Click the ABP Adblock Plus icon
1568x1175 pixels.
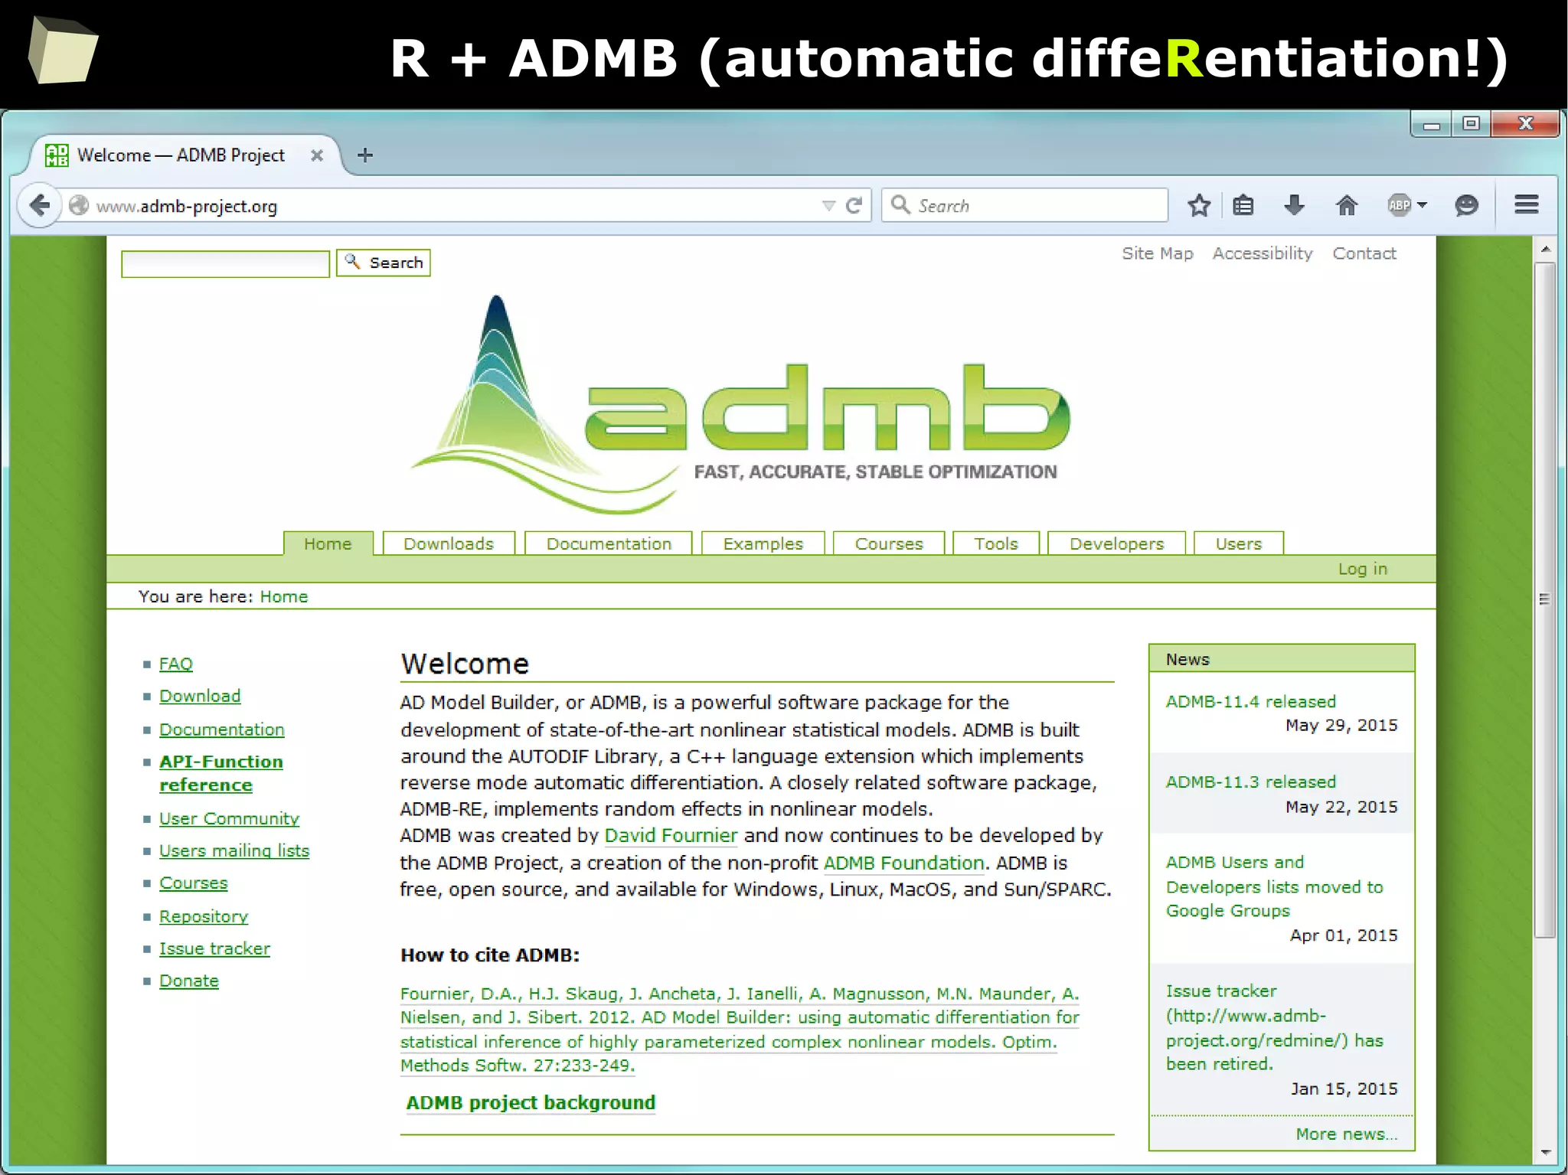1399,205
